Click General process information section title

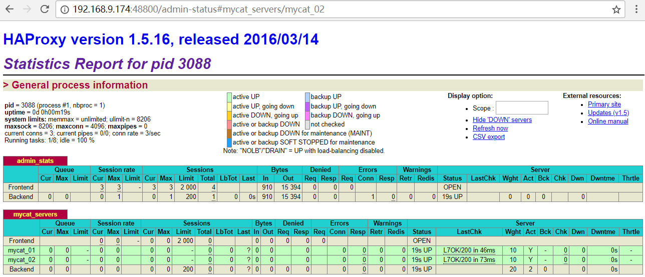coord(76,85)
